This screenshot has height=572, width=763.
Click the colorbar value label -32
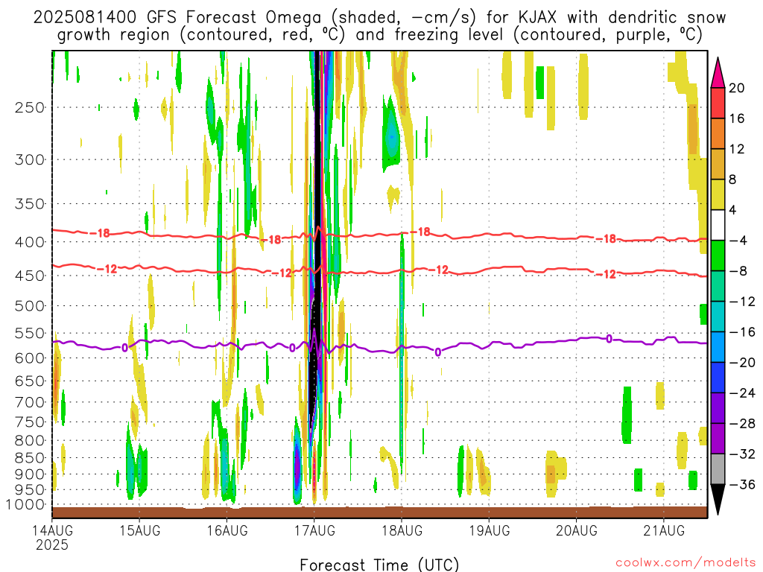pos(741,454)
